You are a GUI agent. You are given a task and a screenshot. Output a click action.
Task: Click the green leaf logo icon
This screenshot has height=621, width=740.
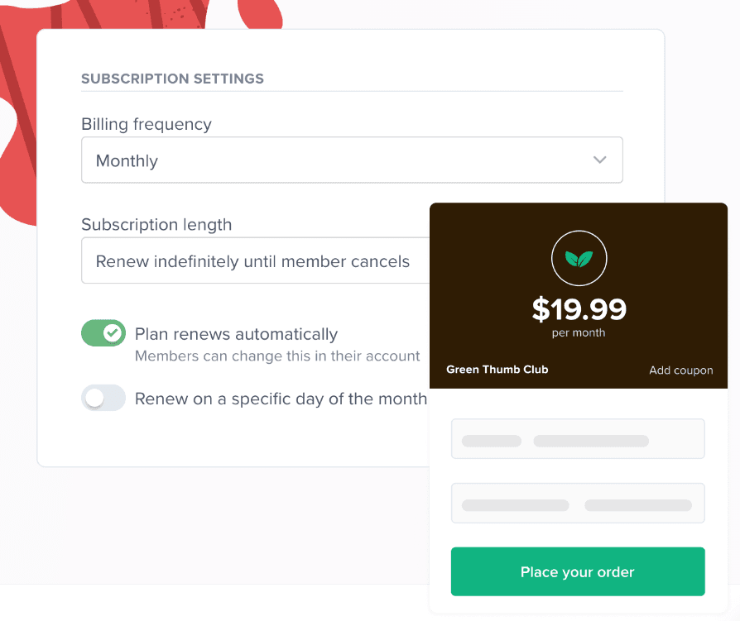[x=579, y=258]
